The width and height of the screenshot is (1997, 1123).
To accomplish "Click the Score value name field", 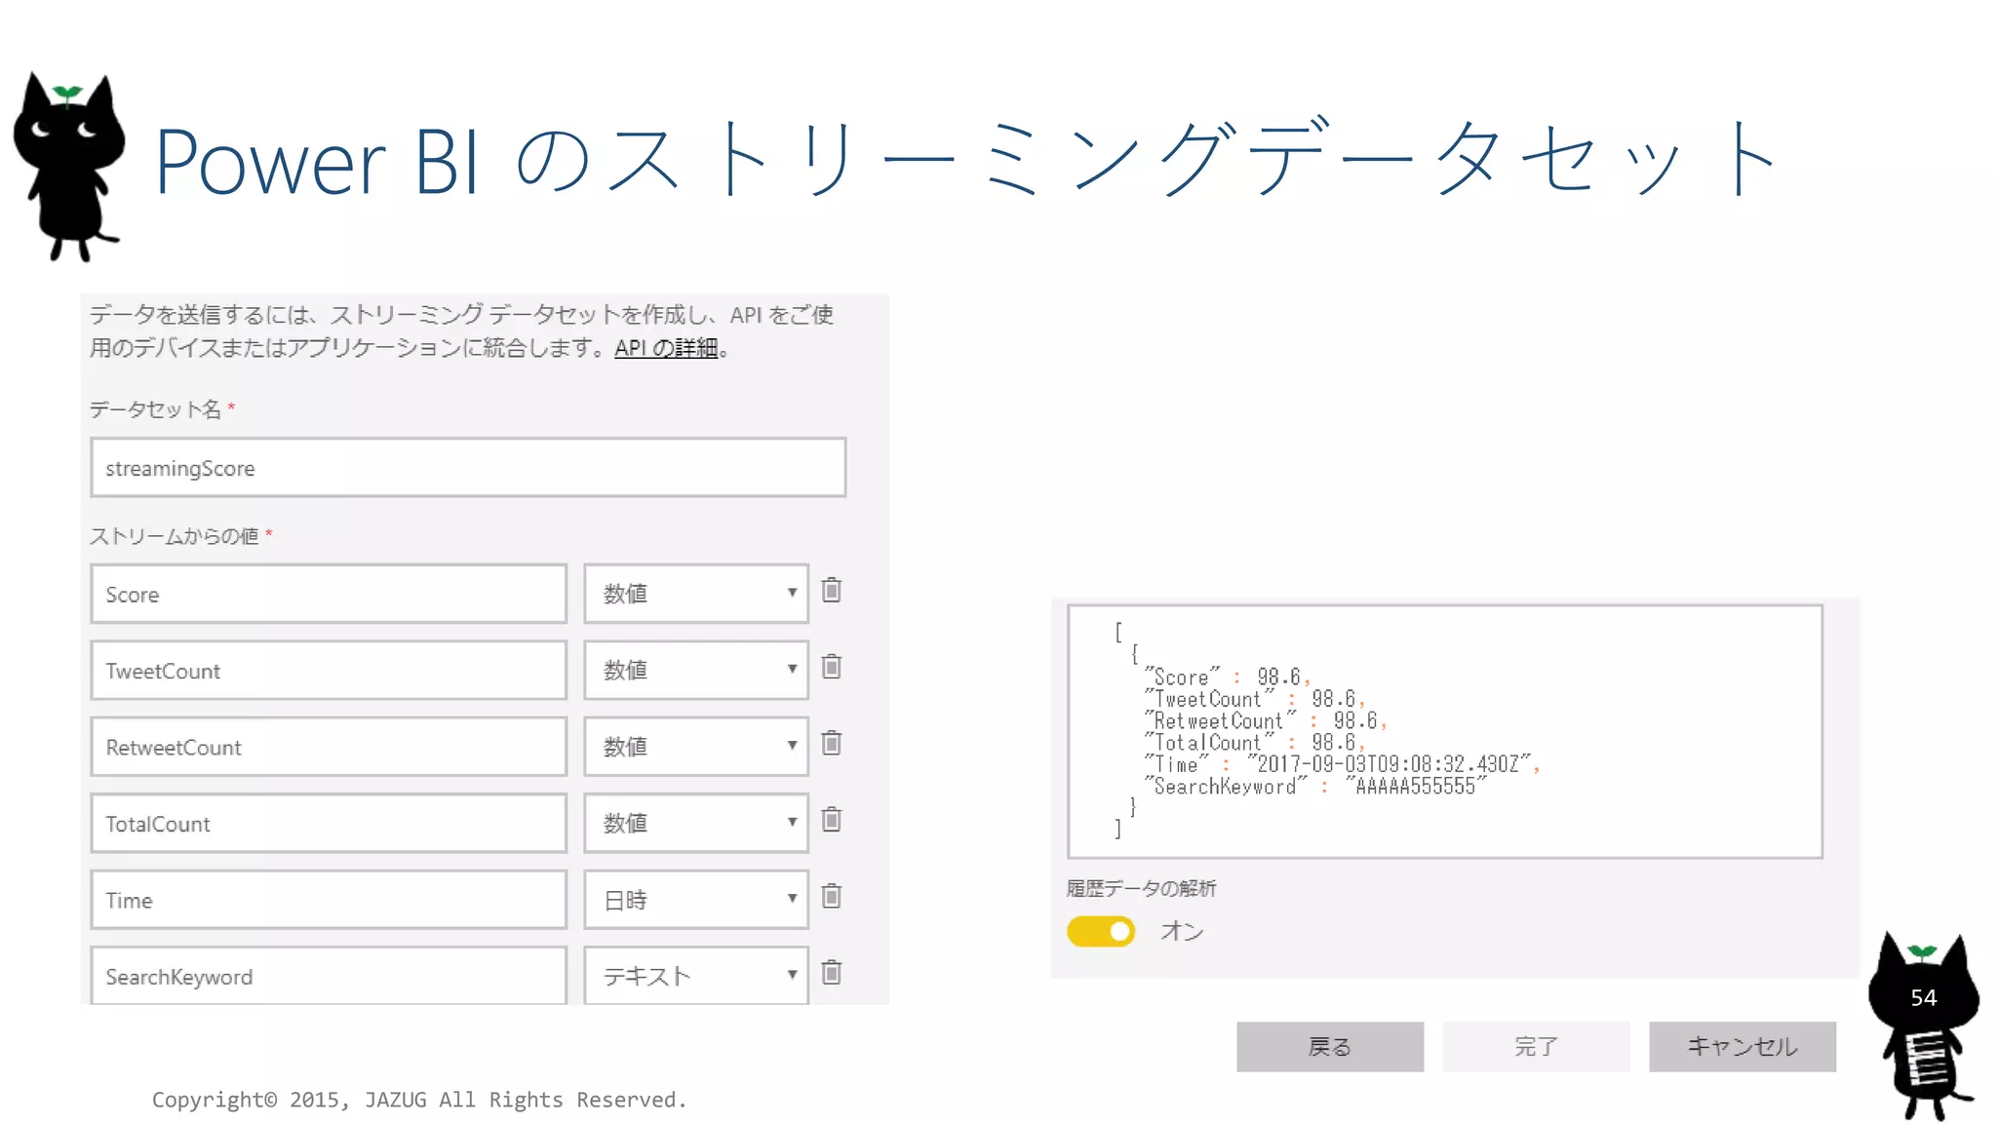I will point(329,593).
